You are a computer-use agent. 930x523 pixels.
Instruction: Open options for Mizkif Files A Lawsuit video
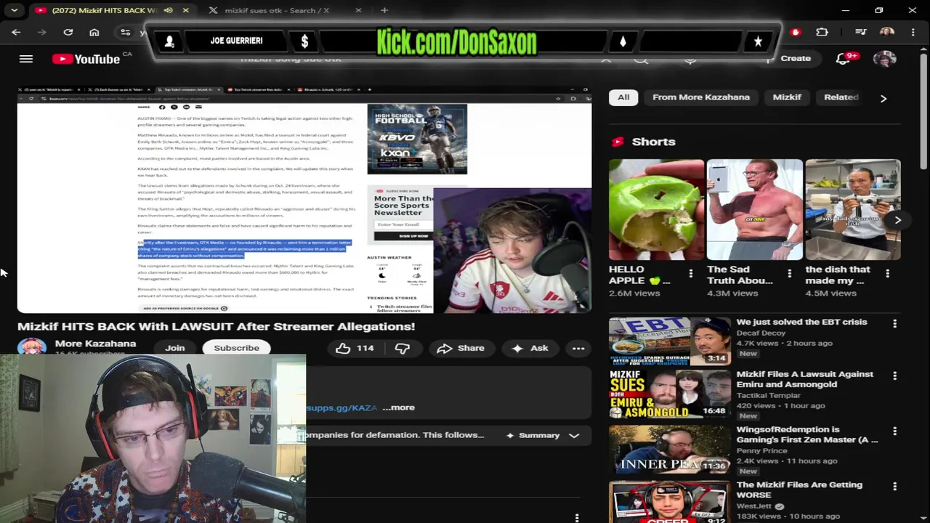pyautogui.click(x=894, y=376)
